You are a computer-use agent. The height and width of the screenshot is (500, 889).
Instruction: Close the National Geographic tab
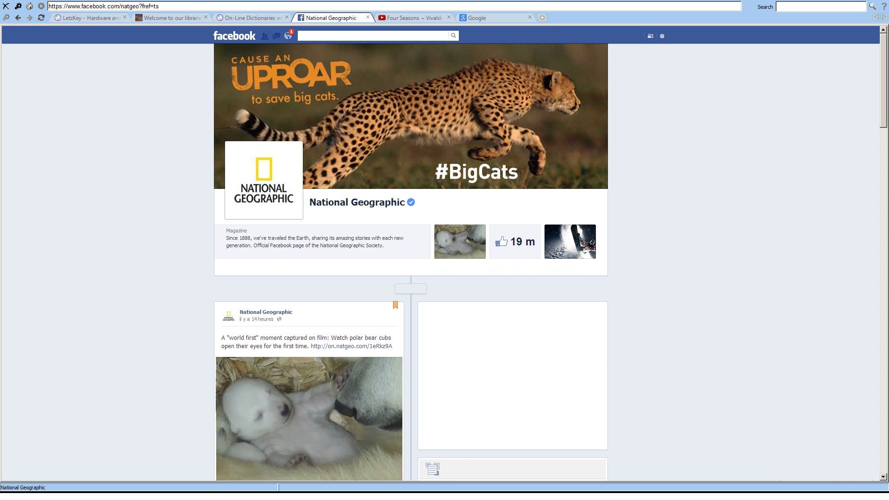click(x=368, y=17)
